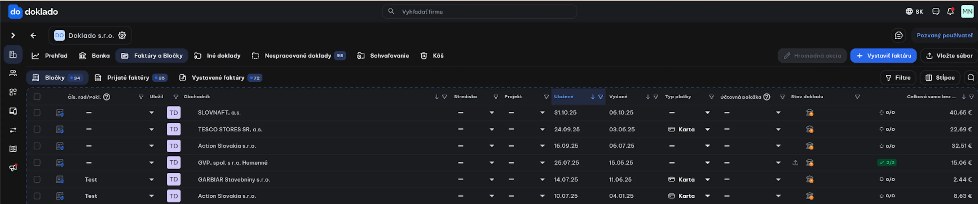Image resolution: width=978 pixels, height=204 pixels.
Task: Click the 2/2 approval status badge in GVP row
Action: [x=887, y=163]
